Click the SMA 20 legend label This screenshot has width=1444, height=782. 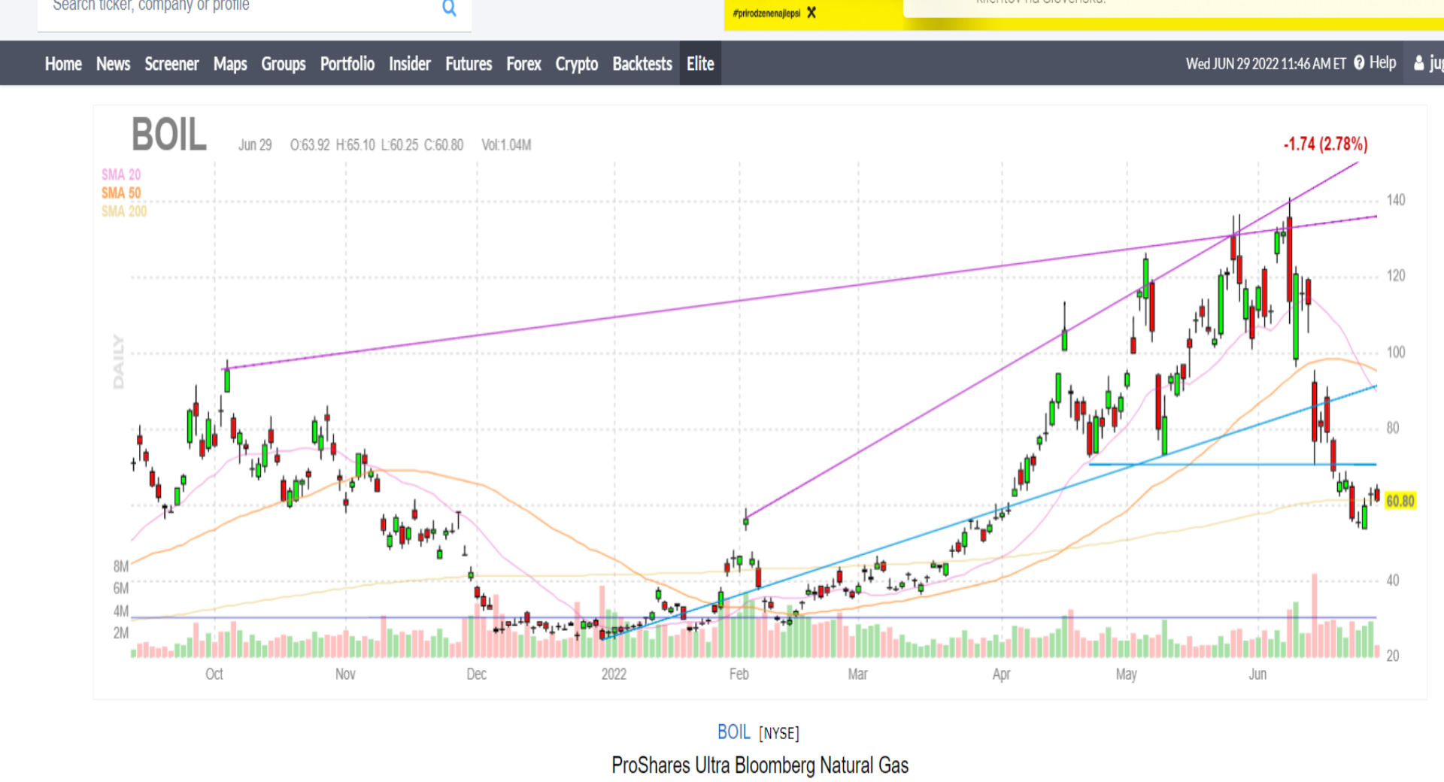(x=121, y=174)
